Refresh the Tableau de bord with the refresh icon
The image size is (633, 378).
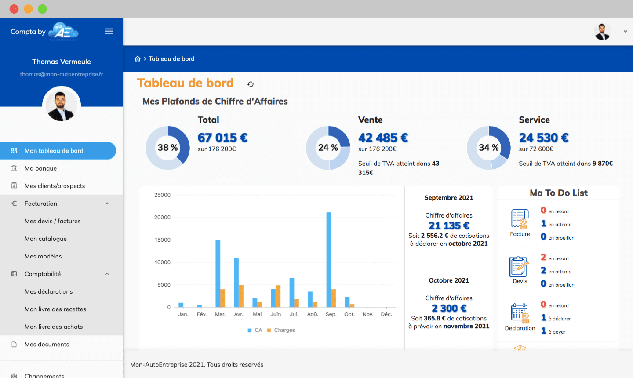click(251, 84)
